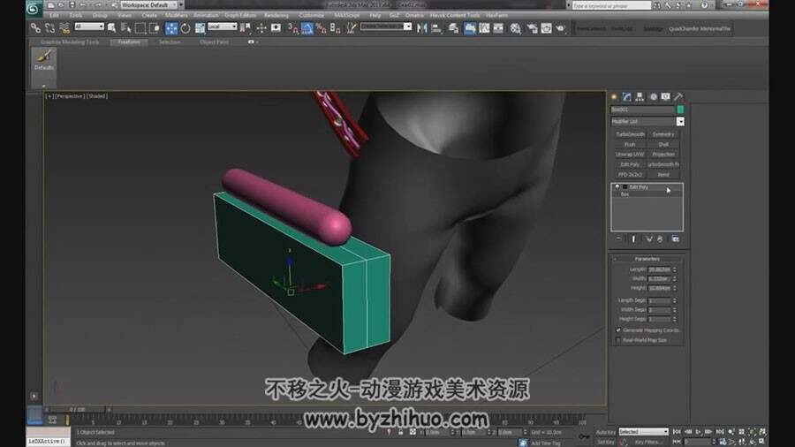This screenshot has height=447, width=795.
Task: Add the FFD 2x2x2 modifier
Action: 630,175
